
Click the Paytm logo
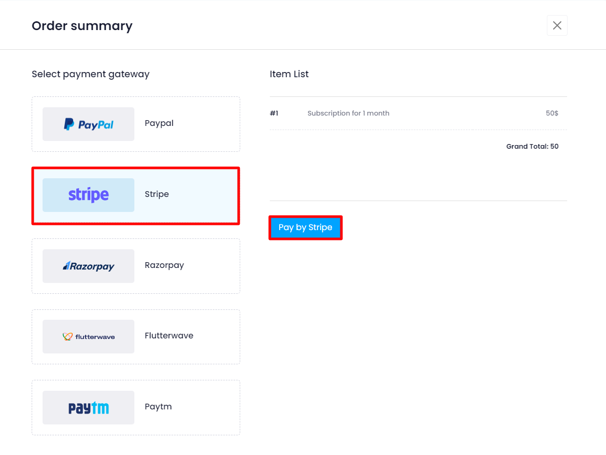click(x=88, y=408)
